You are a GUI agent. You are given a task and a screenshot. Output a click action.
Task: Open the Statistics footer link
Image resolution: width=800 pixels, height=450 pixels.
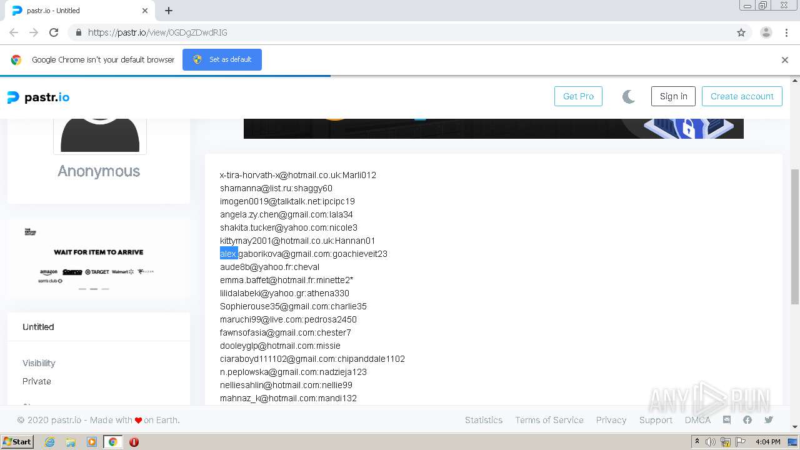coord(484,420)
